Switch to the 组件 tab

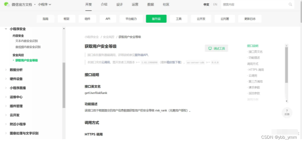pos(87,19)
